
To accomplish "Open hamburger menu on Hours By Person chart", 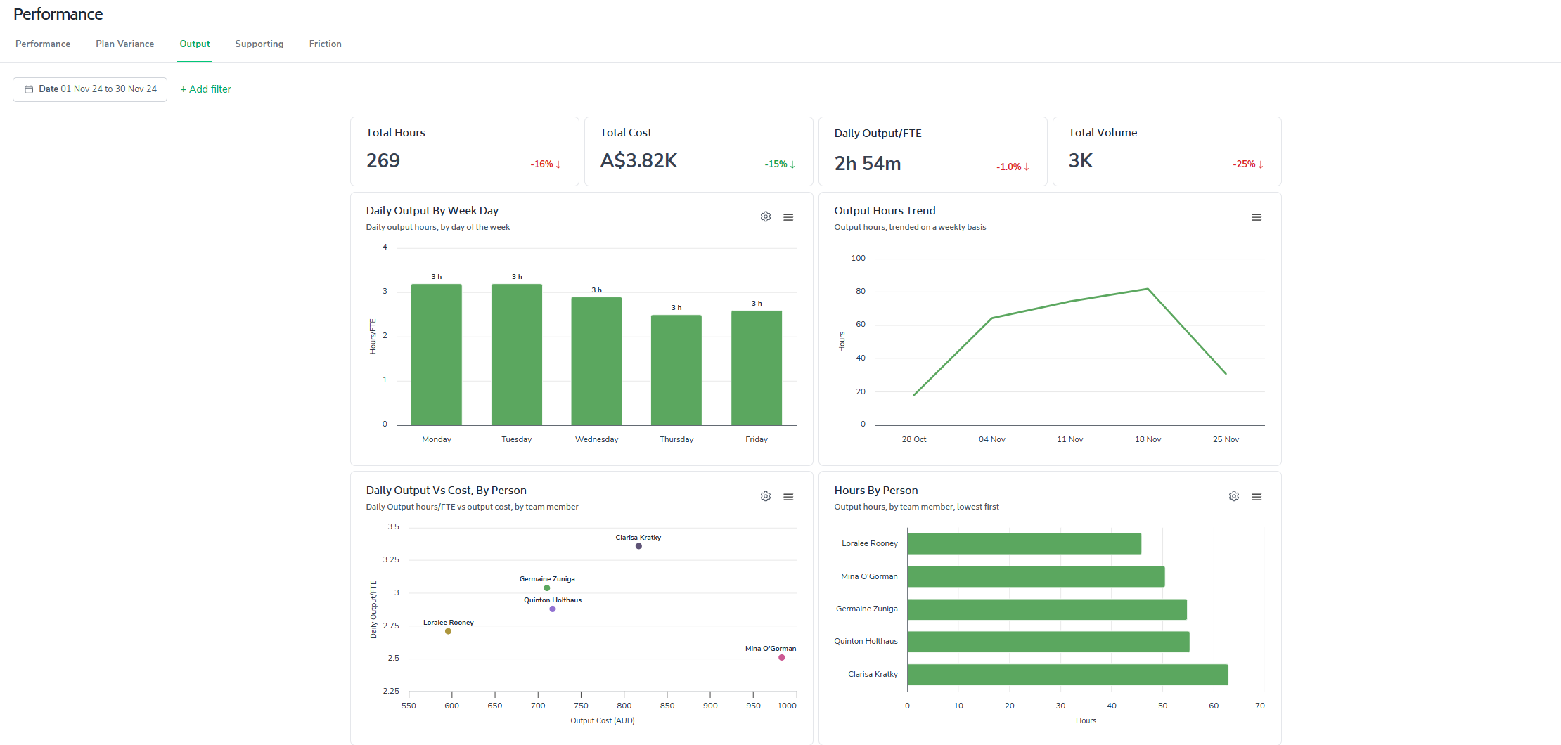I will click(x=1257, y=497).
